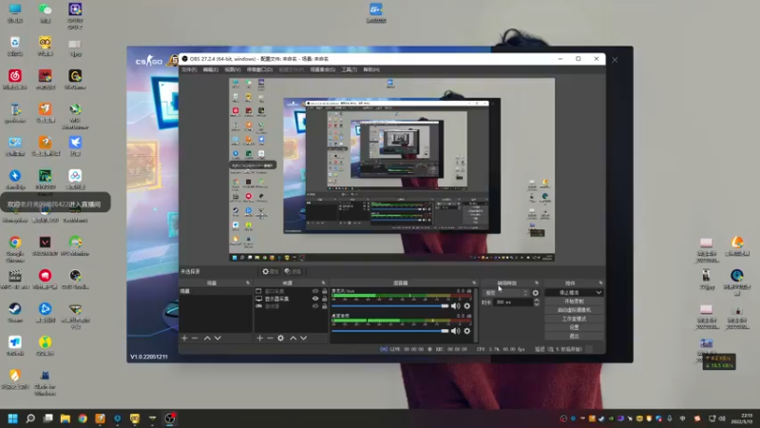
Task: Click the 开始录制 (Start Recording) button
Action: coord(574,302)
